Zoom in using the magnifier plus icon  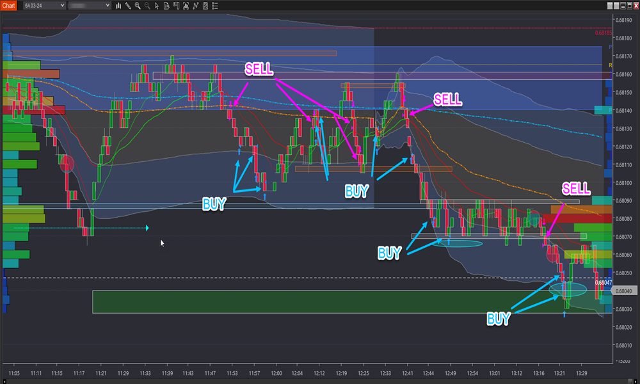137,5
